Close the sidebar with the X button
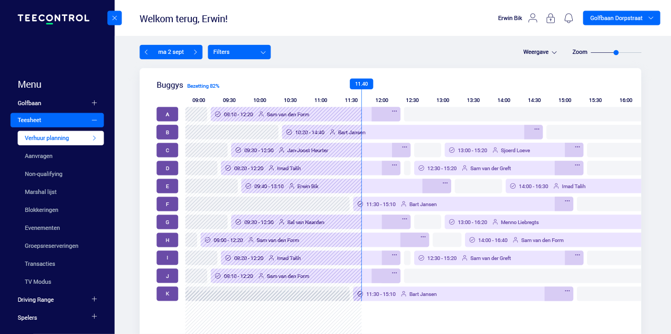671x334 pixels. tap(115, 18)
